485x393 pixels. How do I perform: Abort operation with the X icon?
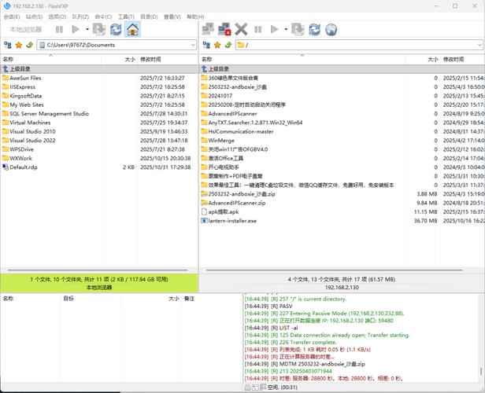point(241,30)
